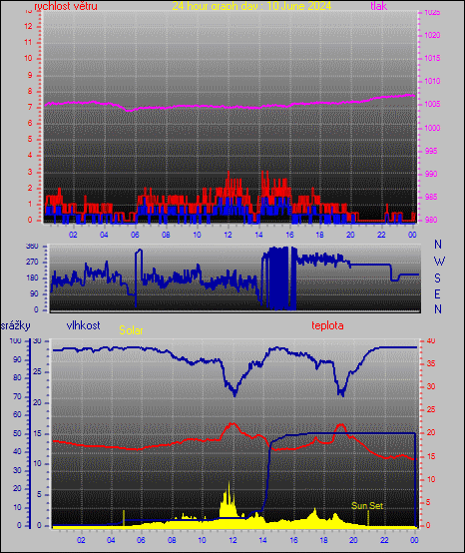465x553 pixels.
Task: Click "270" on the wind direction axis
Action: [32, 263]
